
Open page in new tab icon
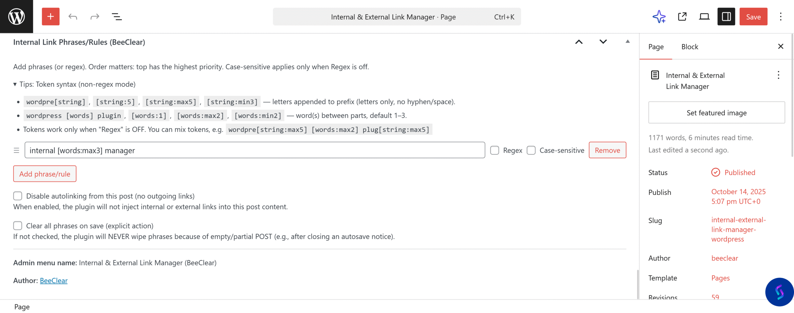(x=682, y=16)
